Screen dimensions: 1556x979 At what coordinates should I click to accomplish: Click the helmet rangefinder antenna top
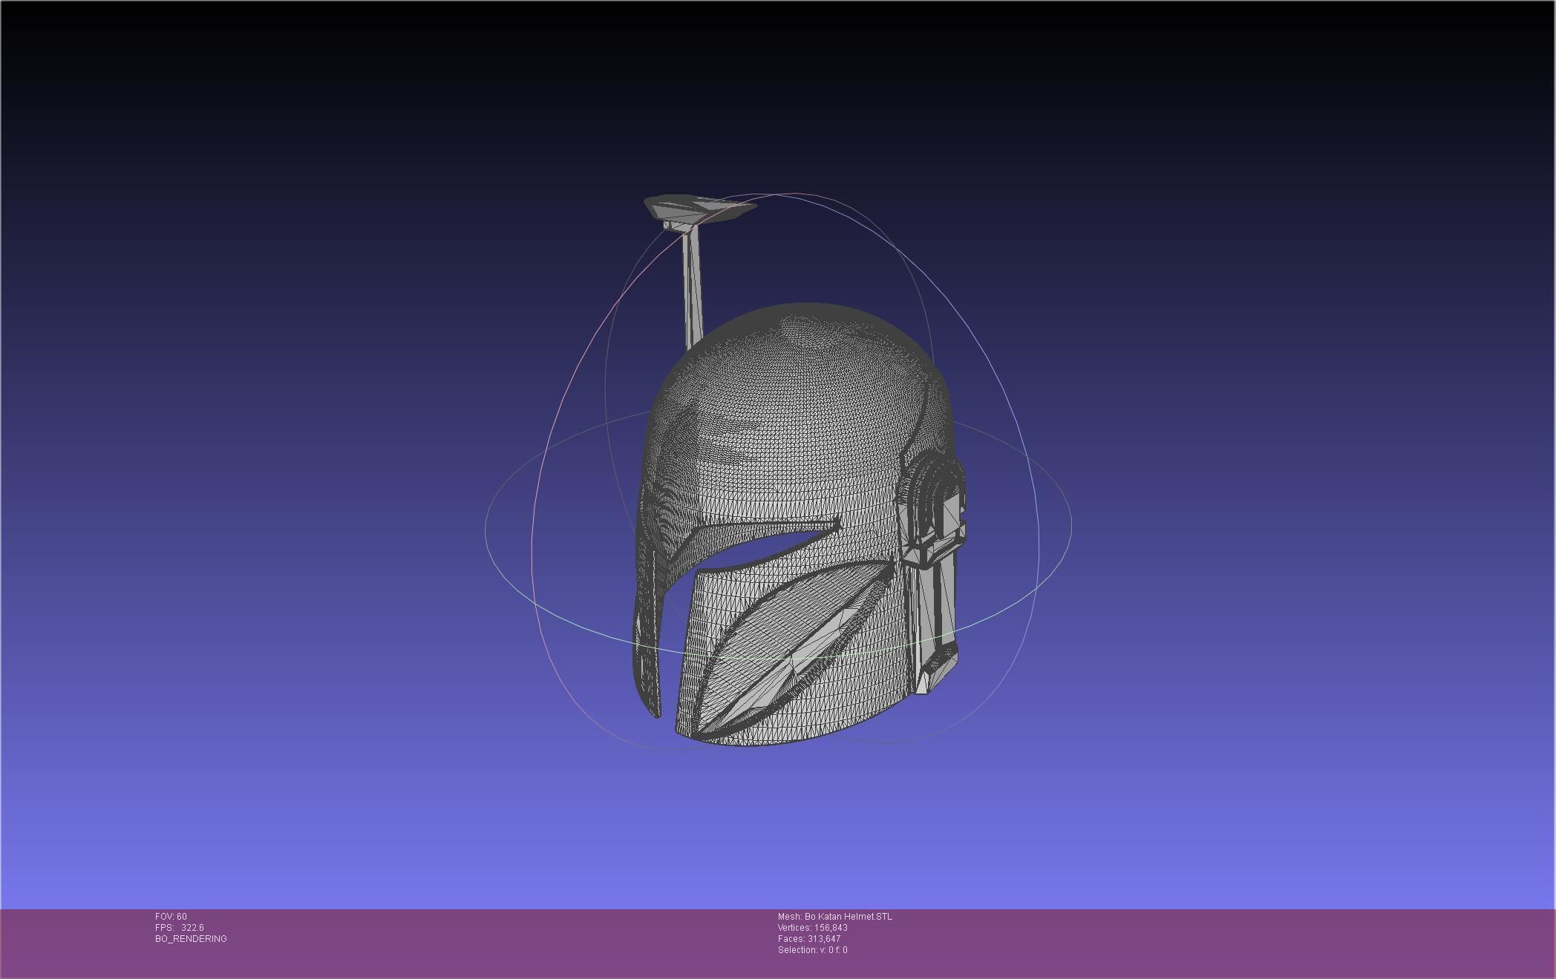(699, 211)
